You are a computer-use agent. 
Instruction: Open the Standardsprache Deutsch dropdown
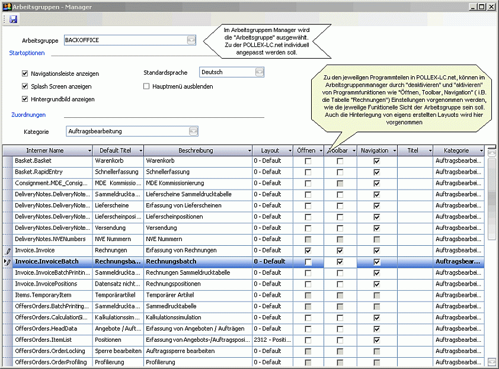[260, 72]
